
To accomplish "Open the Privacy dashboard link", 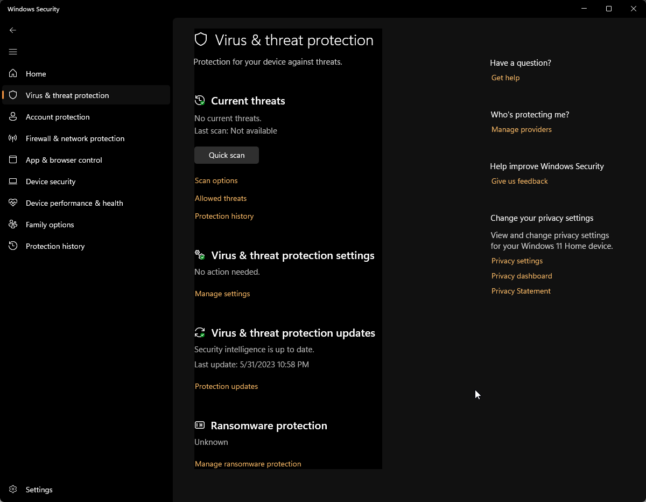I will click(522, 276).
